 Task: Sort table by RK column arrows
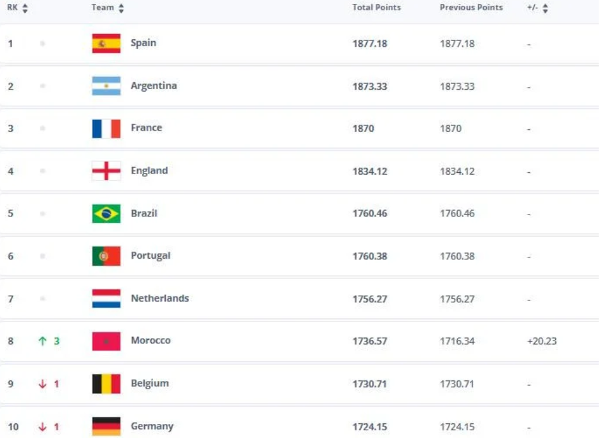click(x=25, y=8)
